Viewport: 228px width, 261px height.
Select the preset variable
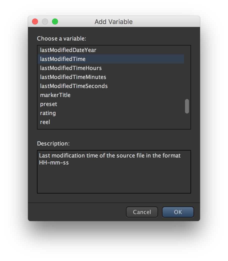click(111, 104)
